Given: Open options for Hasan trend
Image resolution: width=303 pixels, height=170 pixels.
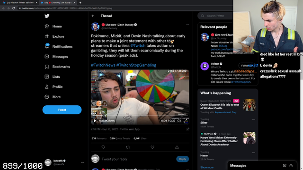Looking at the screenshot, I should [x=254, y=153].
